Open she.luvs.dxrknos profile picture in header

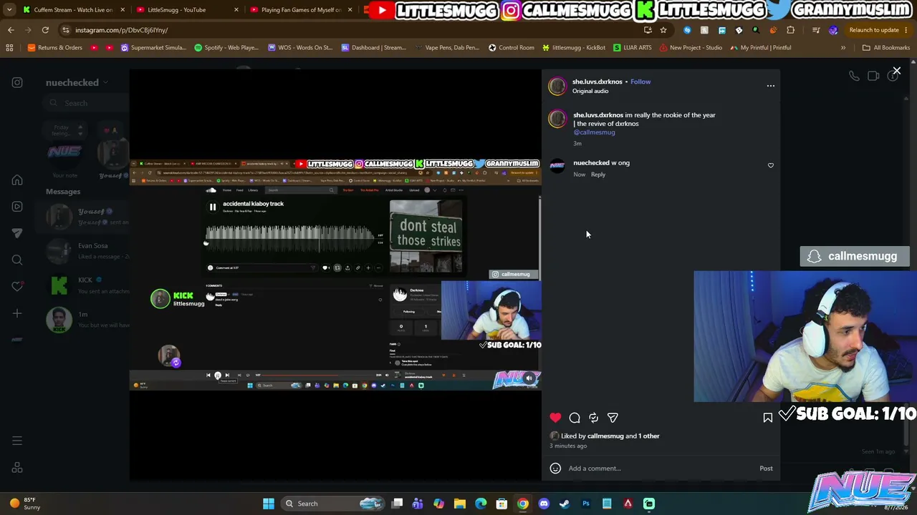click(x=557, y=87)
